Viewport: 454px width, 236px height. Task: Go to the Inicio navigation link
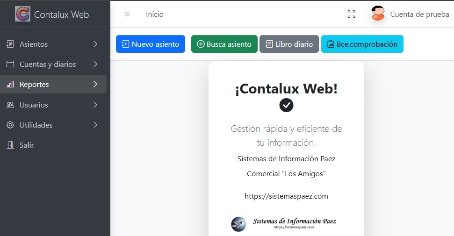coord(155,14)
